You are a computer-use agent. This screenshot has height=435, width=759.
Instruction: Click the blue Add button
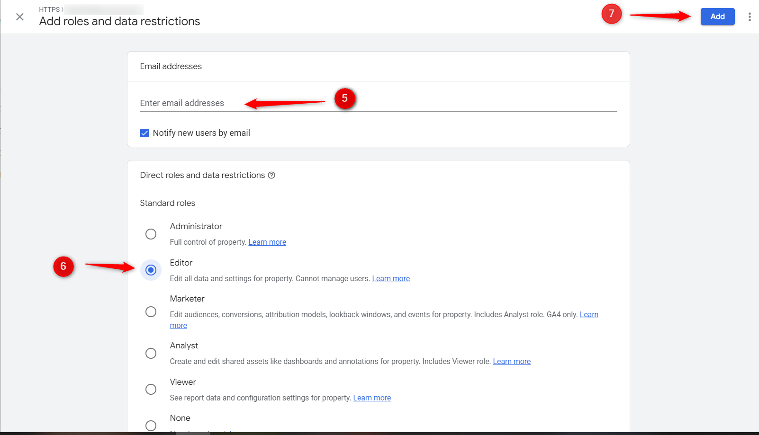tap(717, 17)
